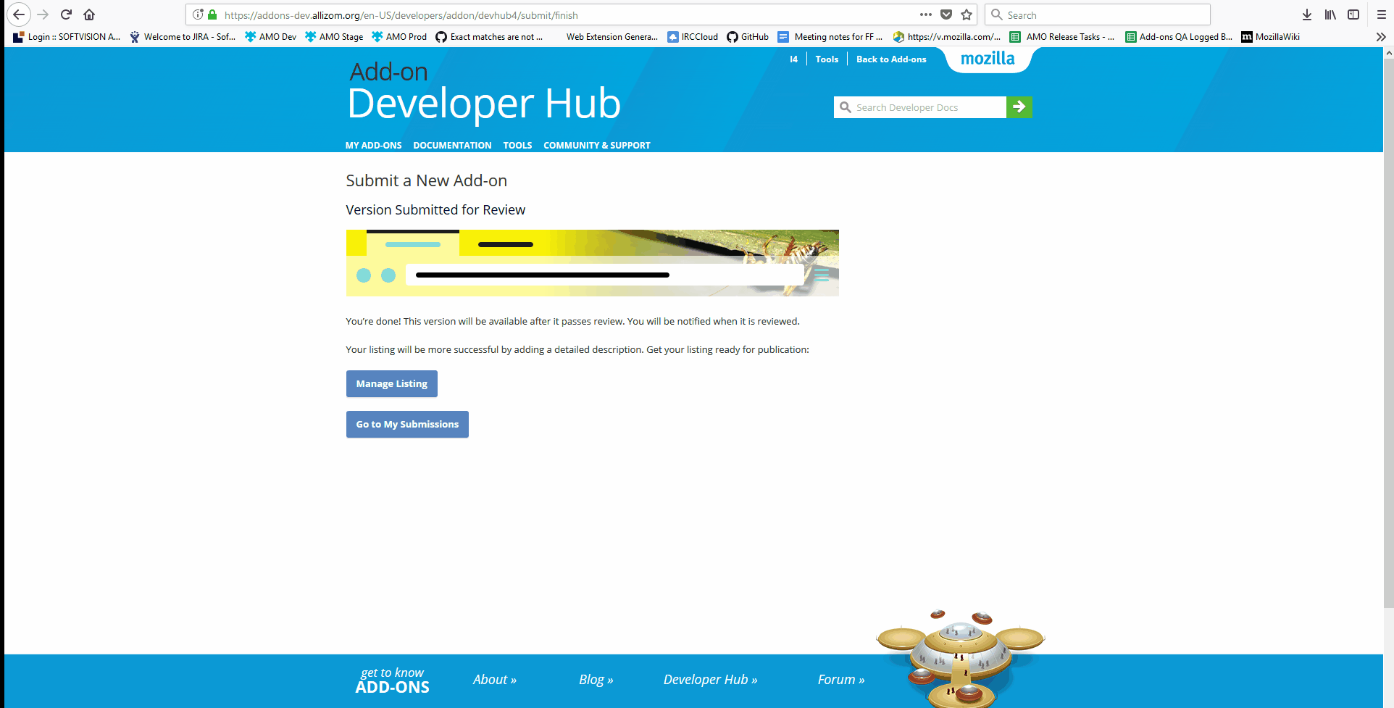Click the mozilla logo tab

coord(988,59)
